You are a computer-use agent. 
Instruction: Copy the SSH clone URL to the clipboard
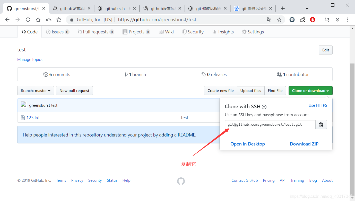pyautogui.click(x=321, y=125)
